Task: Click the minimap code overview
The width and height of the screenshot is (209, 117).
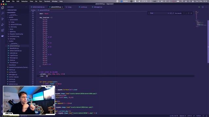Action: (201, 20)
